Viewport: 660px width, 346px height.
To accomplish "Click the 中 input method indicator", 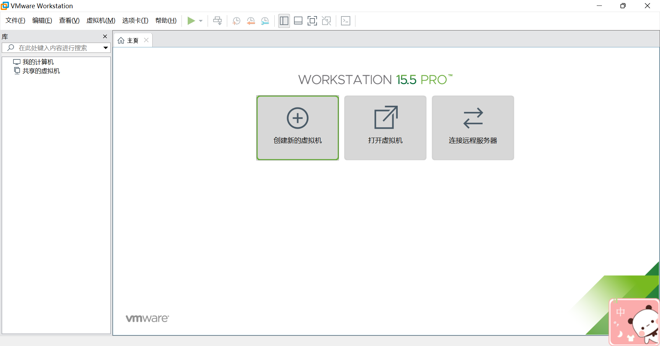I will point(620,312).
